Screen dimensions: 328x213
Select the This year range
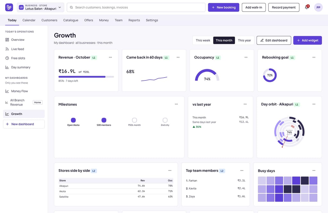[244, 40]
